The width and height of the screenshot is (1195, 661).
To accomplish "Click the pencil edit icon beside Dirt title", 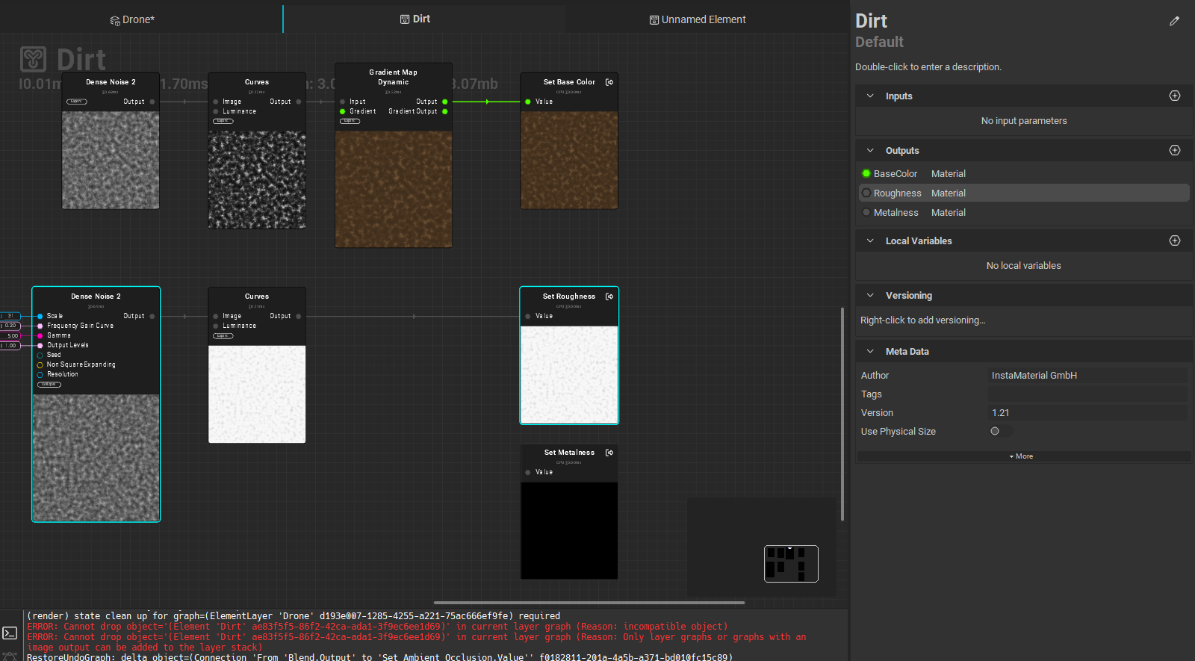I will tap(1174, 22).
